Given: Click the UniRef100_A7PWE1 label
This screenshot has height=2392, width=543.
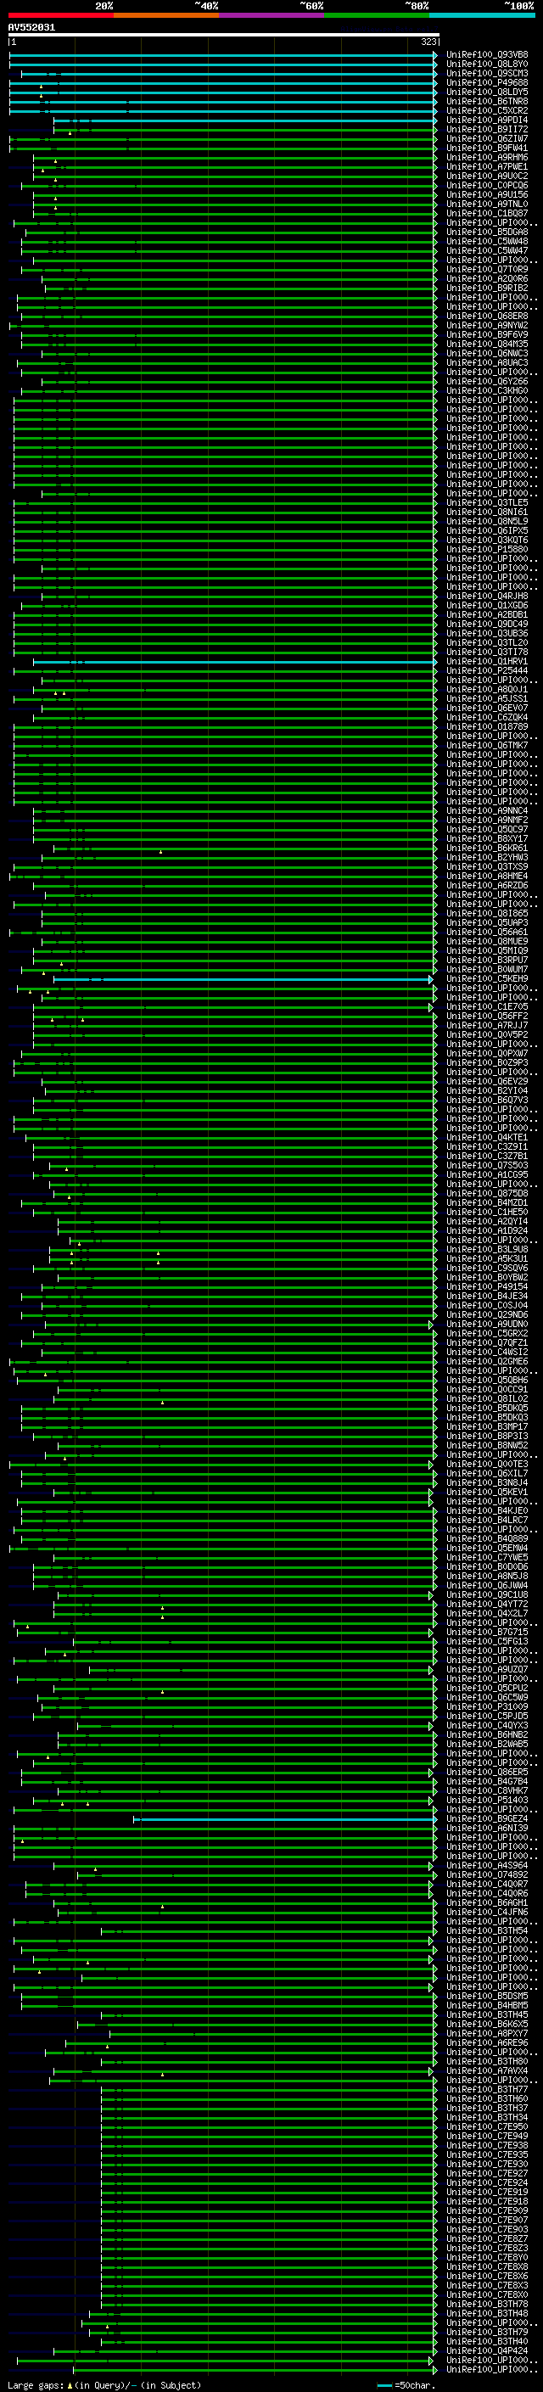Looking at the screenshot, I should (x=487, y=167).
